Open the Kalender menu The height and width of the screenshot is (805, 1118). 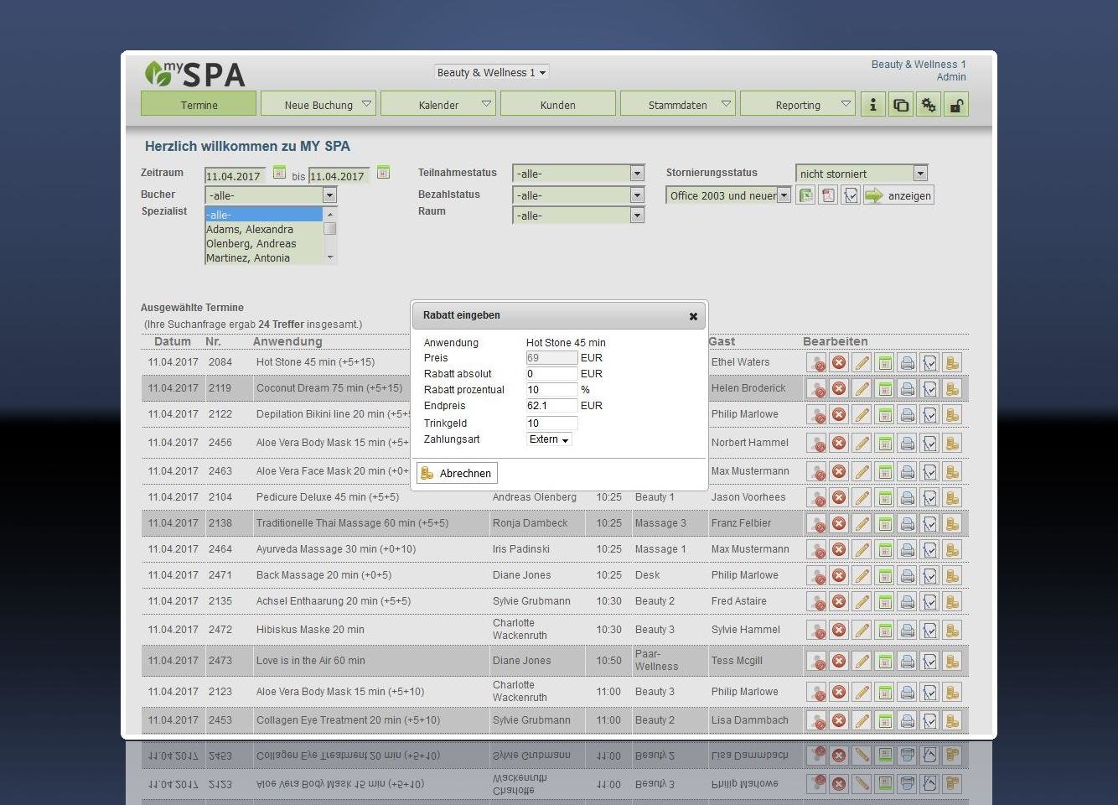tap(439, 105)
